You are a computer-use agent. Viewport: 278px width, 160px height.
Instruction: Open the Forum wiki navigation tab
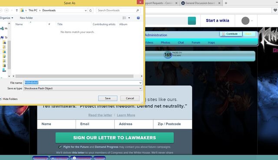click(x=196, y=42)
